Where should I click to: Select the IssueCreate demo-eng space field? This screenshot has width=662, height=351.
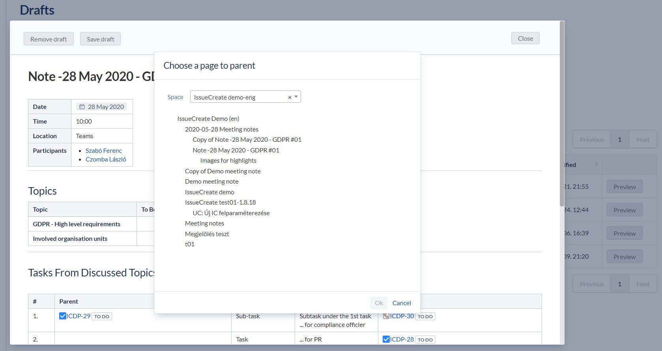[x=245, y=97]
